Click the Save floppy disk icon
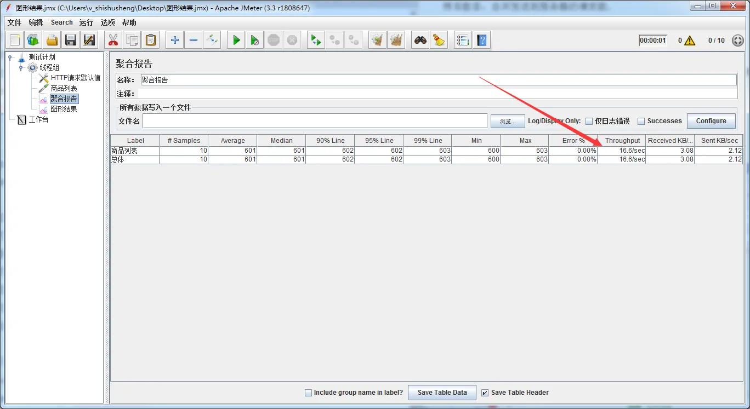 coord(70,40)
